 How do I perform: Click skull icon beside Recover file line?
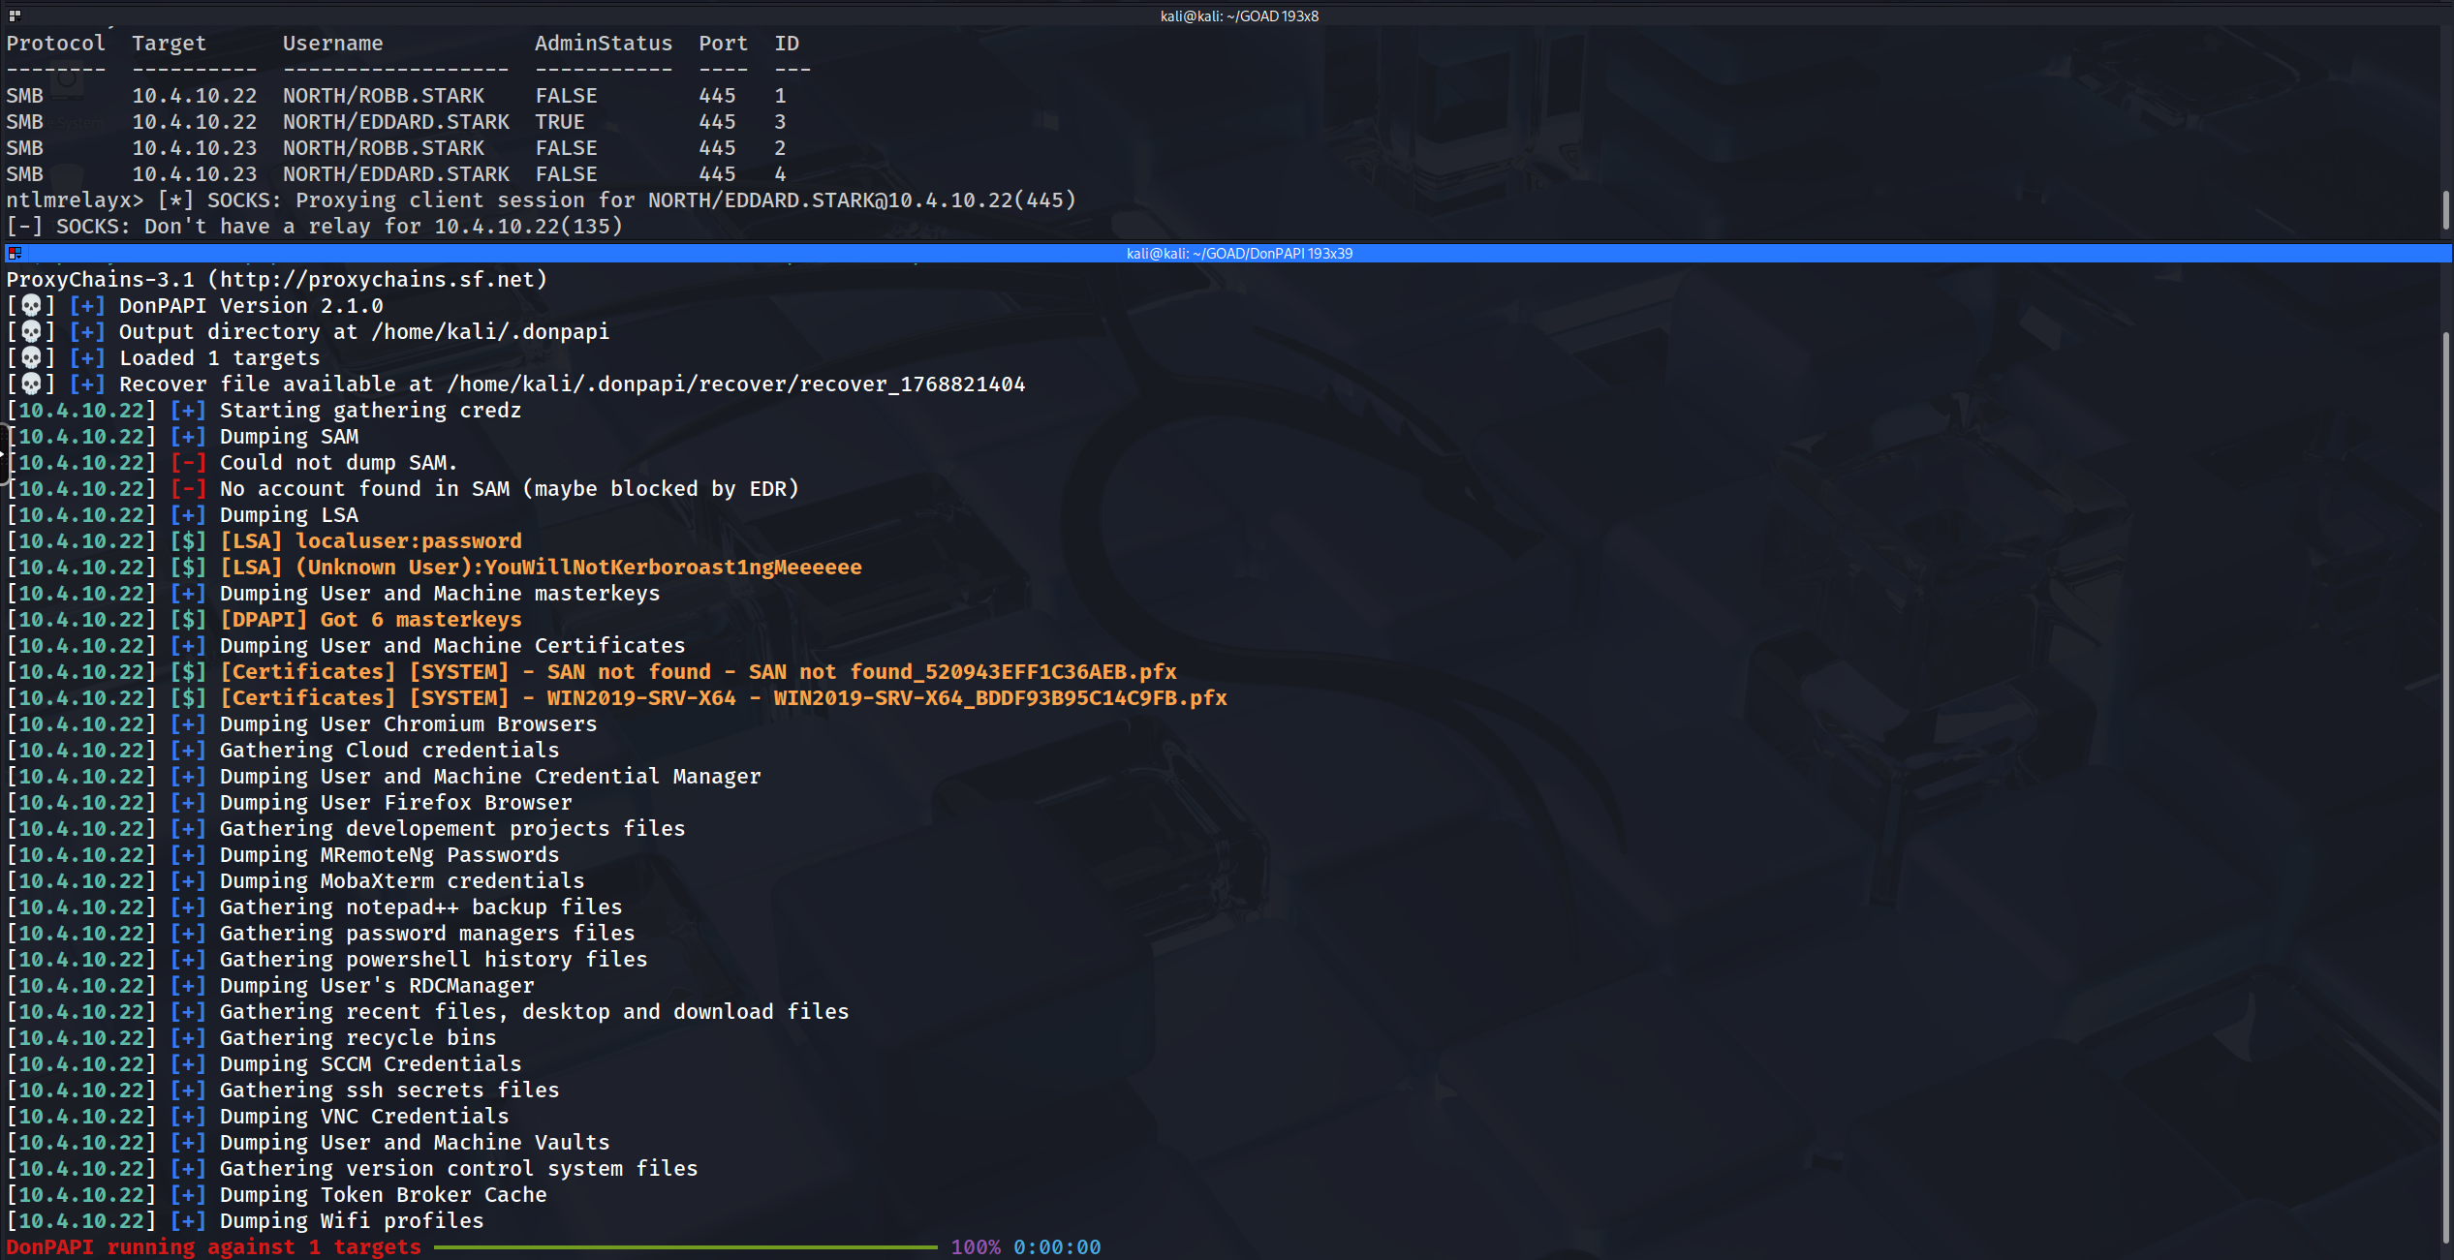pyautogui.click(x=31, y=384)
